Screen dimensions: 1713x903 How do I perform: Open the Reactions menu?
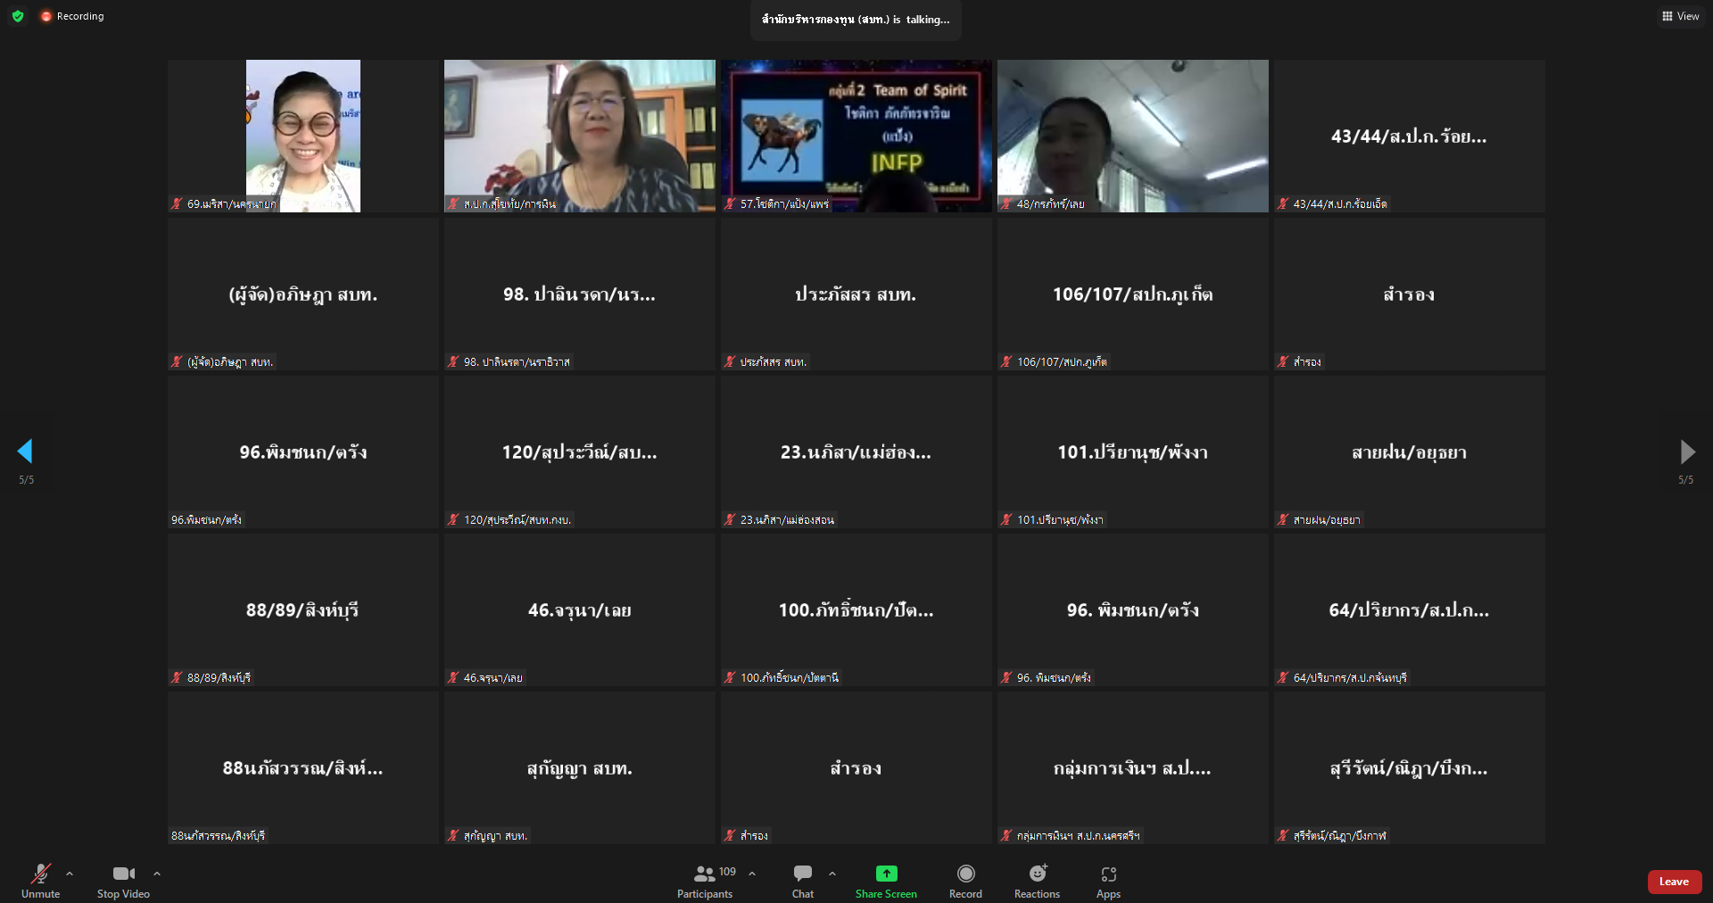(x=1037, y=880)
